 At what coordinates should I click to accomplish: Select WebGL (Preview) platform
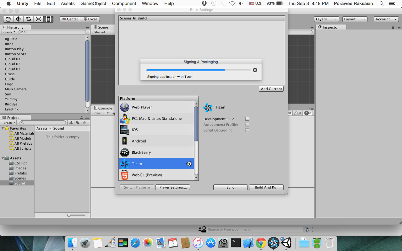pyautogui.click(x=156, y=175)
